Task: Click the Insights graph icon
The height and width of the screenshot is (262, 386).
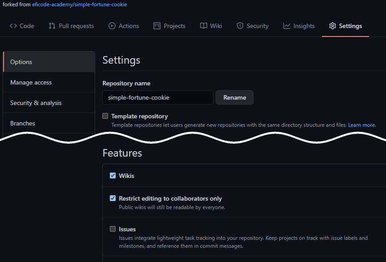Action: pyautogui.click(x=286, y=26)
